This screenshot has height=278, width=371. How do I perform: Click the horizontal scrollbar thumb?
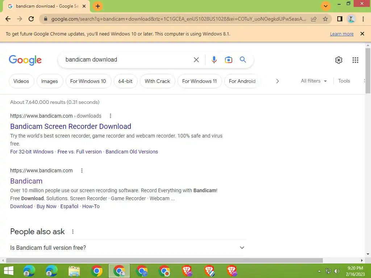[164, 260]
